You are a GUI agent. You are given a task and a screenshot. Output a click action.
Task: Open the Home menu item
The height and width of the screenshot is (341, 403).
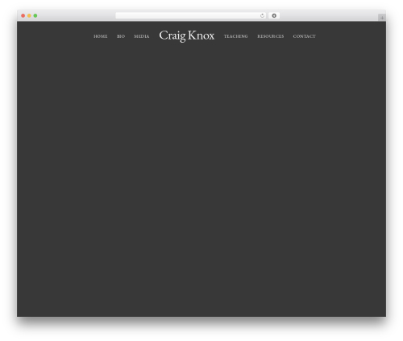pyautogui.click(x=100, y=36)
